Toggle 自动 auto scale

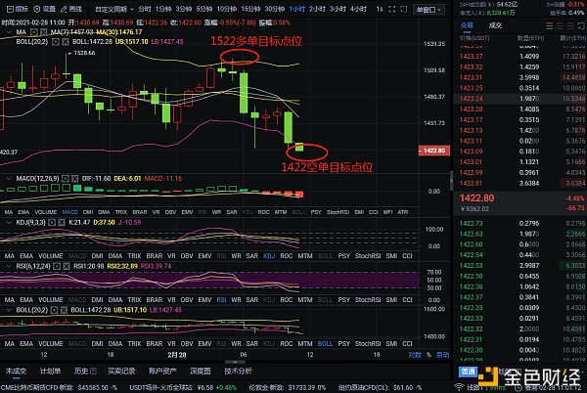(442, 355)
